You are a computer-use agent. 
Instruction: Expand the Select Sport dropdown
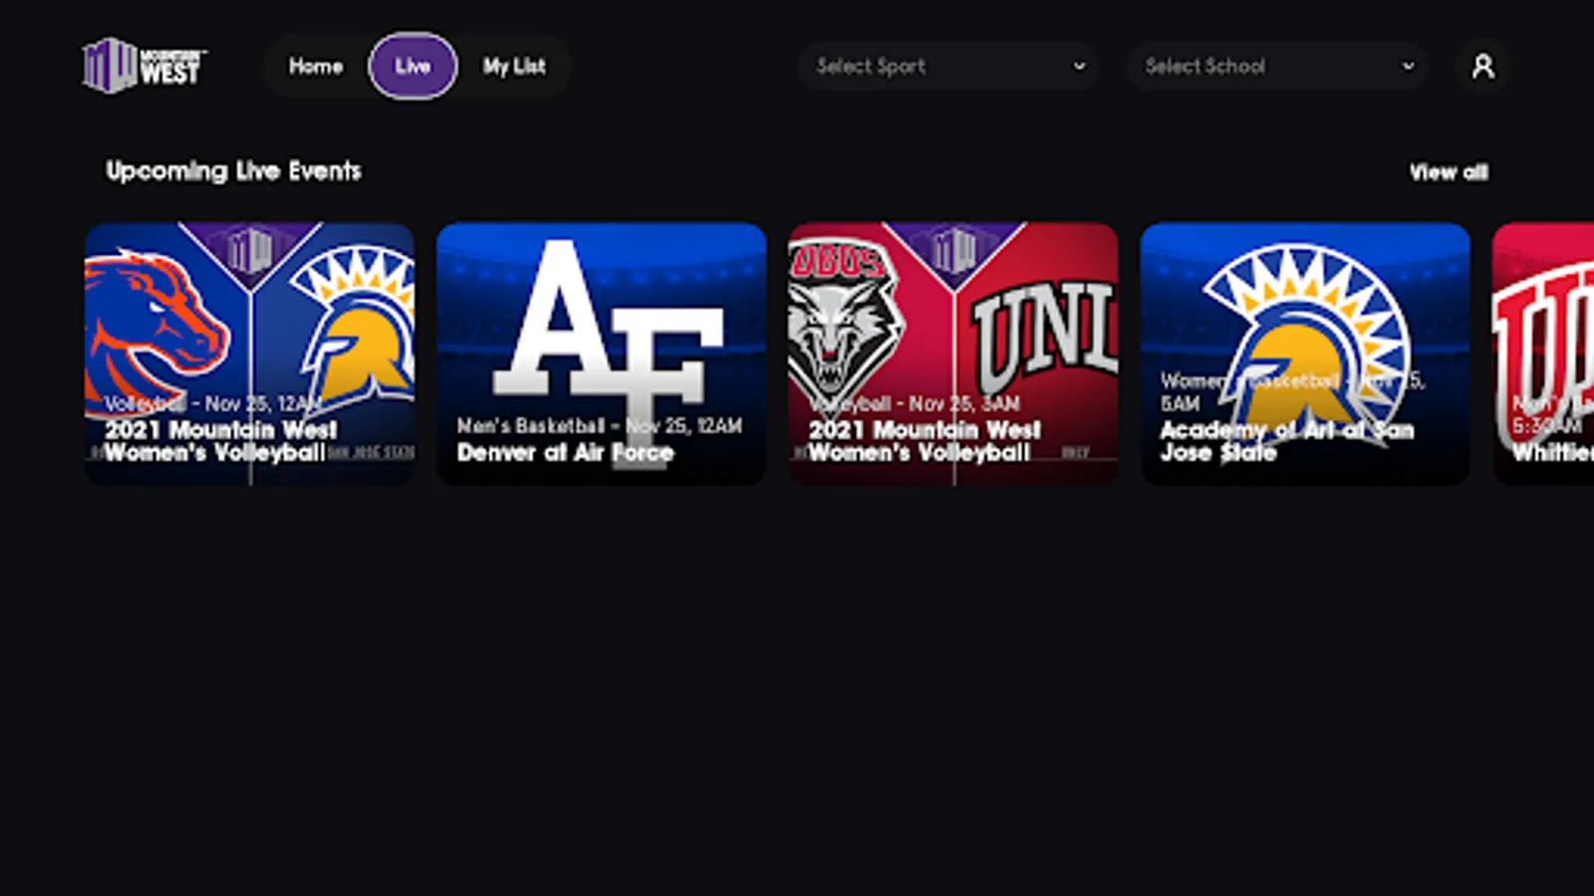tap(948, 67)
